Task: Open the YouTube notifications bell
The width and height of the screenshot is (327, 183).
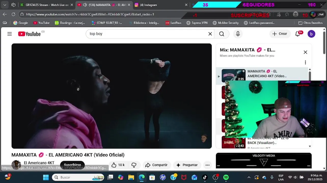Action: 298,34
